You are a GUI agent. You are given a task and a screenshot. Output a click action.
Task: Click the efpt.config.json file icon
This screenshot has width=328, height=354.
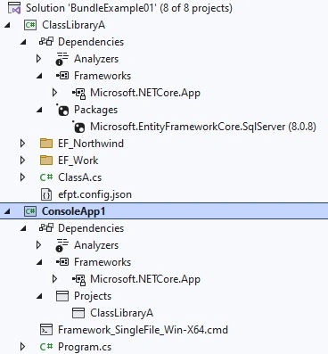(x=46, y=194)
